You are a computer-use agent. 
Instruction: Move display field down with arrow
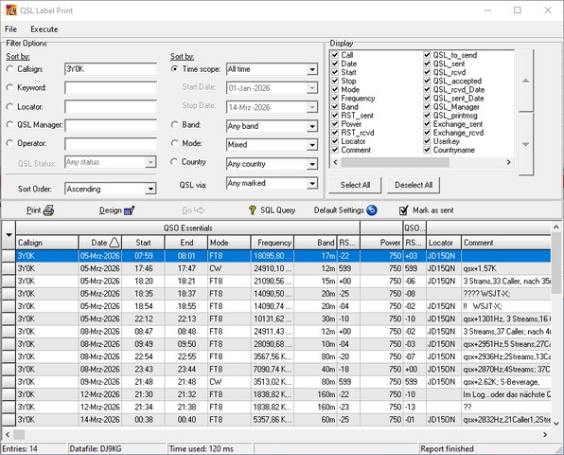(x=525, y=144)
